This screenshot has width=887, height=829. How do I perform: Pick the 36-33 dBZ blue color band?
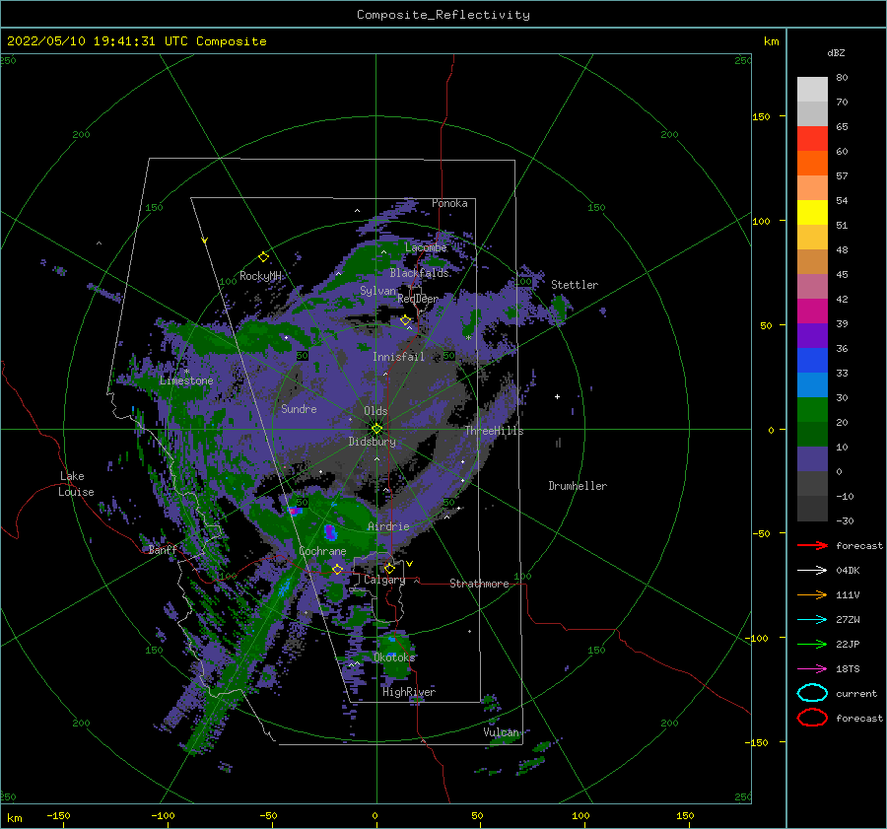coord(812,361)
